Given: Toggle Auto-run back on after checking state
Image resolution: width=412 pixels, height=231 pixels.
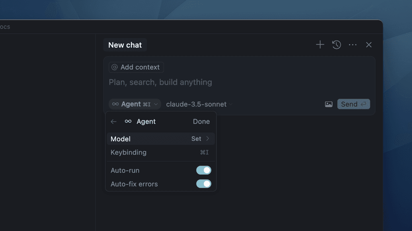Looking at the screenshot, I should (204, 170).
